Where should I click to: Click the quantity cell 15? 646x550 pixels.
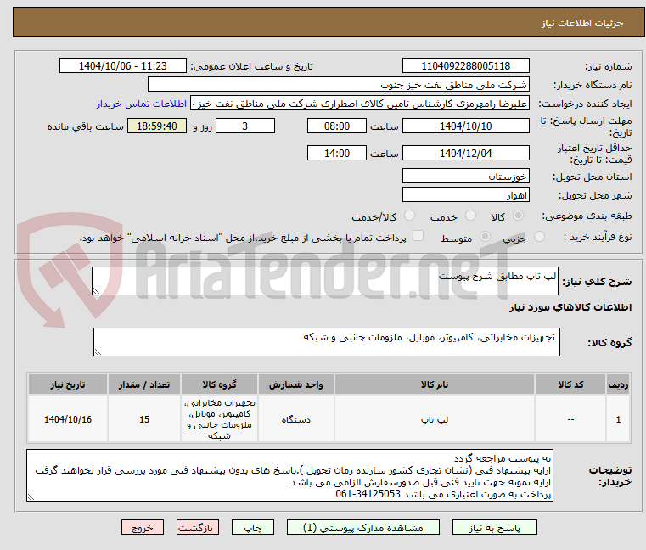coord(144,419)
